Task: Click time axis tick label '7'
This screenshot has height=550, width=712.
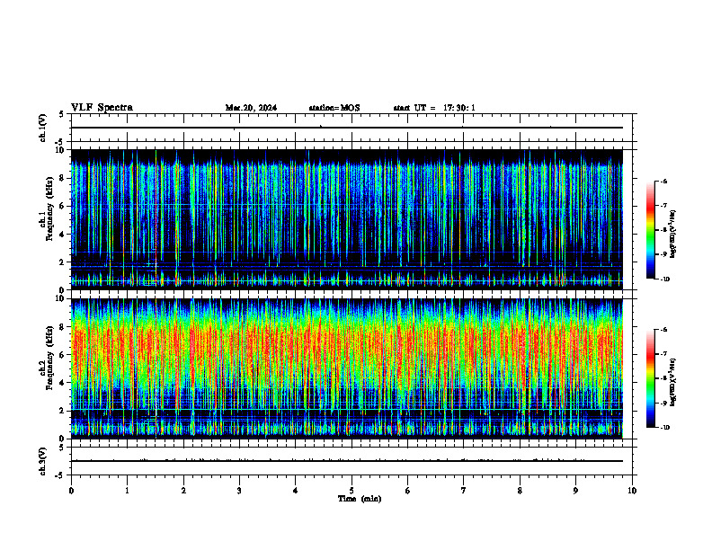Action: pos(464,491)
